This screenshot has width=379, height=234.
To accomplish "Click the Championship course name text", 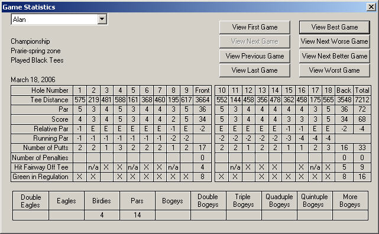I will [30, 41].
